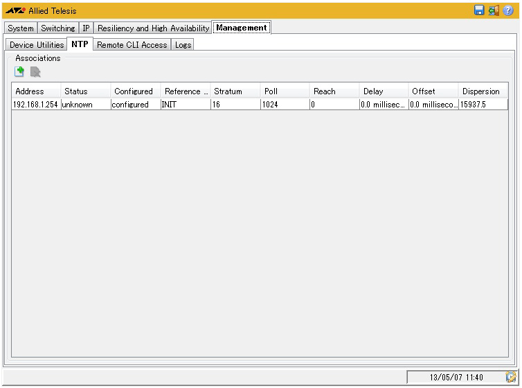This screenshot has height=388, width=522.
Task: Click the Allied Telesis logo
Action: pos(15,11)
